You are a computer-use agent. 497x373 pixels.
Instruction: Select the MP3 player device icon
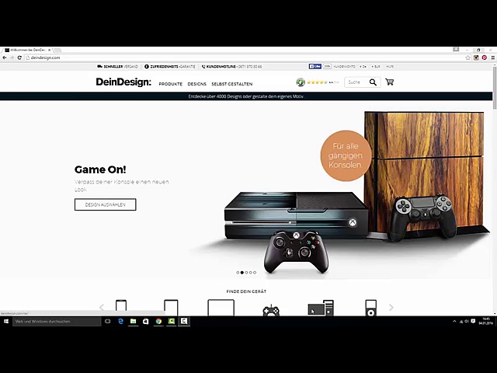(370, 308)
